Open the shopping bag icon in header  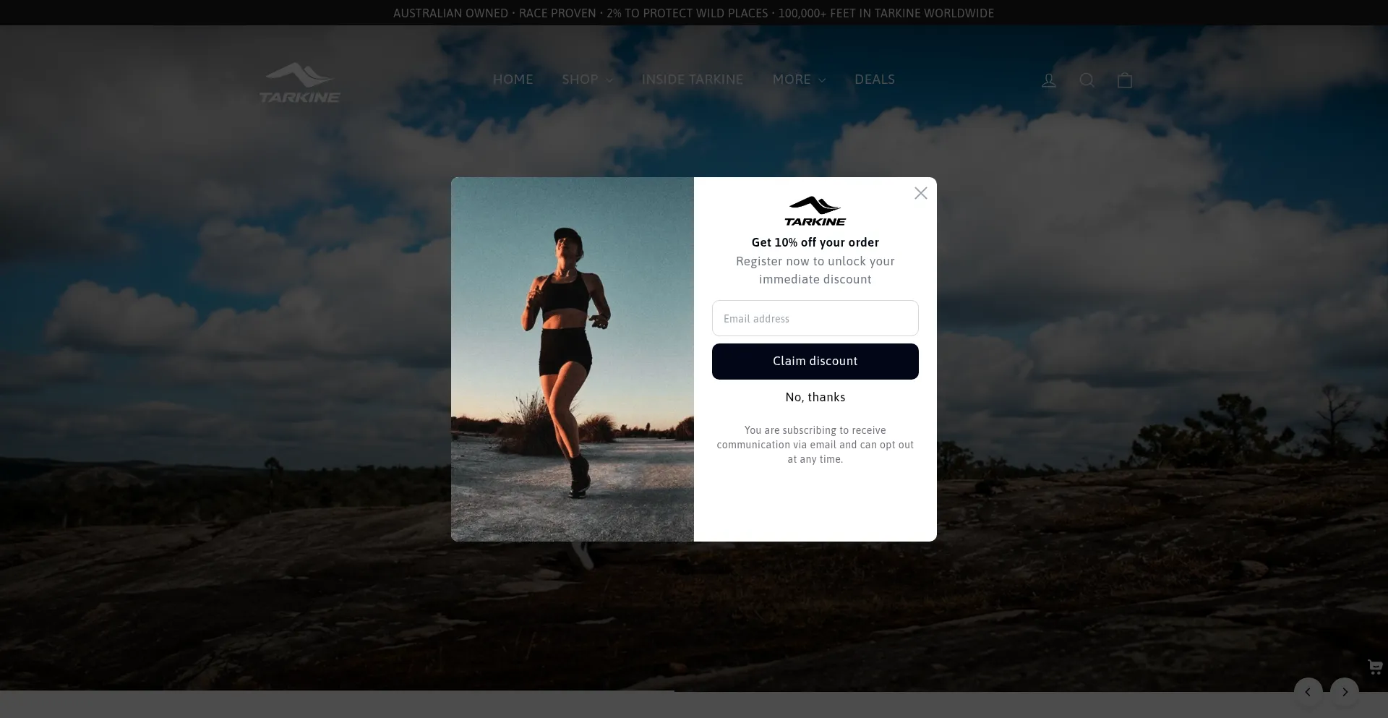coord(1125,80)
